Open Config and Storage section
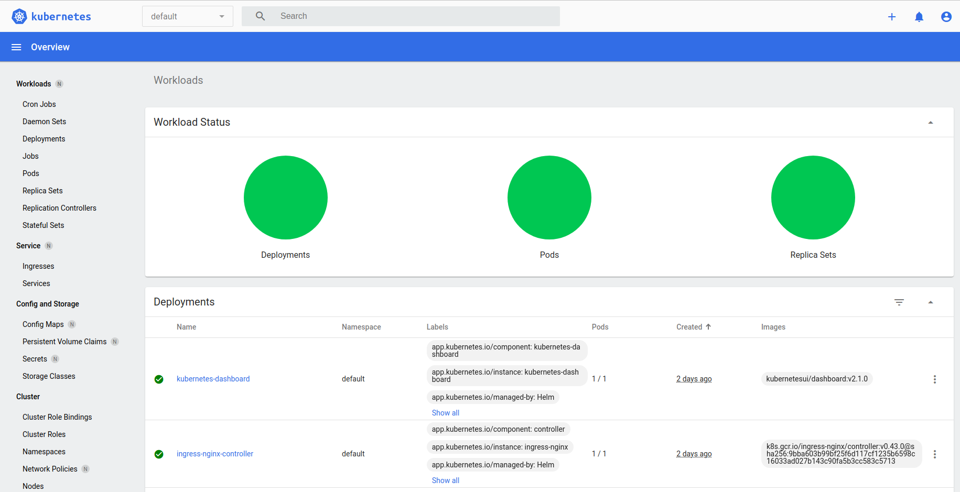The height and width of the screenshot is (492, 960). point(48,304)
